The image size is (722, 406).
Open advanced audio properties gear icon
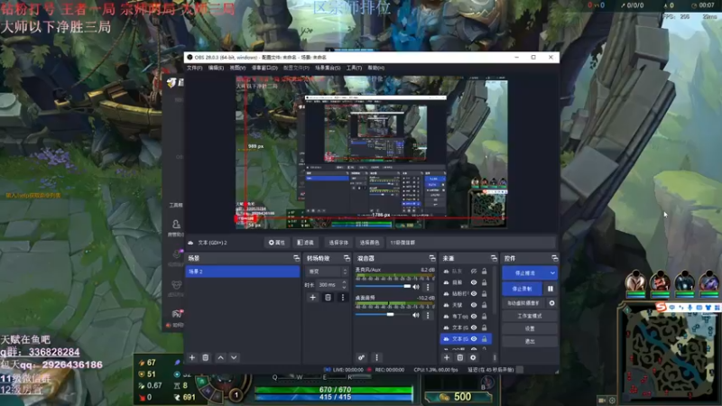click(362, 357)
